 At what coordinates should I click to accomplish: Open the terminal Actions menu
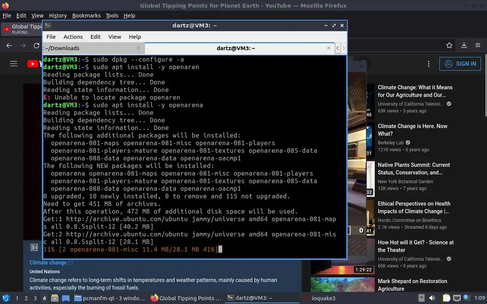(x=73, y=37)
